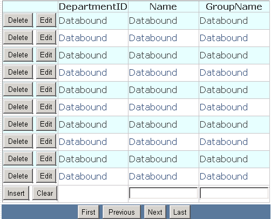The height and width of the screenshot is (219, 271).
Task: Click Delete button in seventh row
Action: [x=18, y=124]
